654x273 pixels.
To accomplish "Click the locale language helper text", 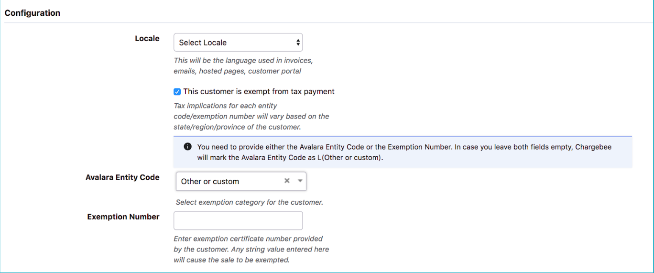I will pyautogui.click(x=243, y=66).
